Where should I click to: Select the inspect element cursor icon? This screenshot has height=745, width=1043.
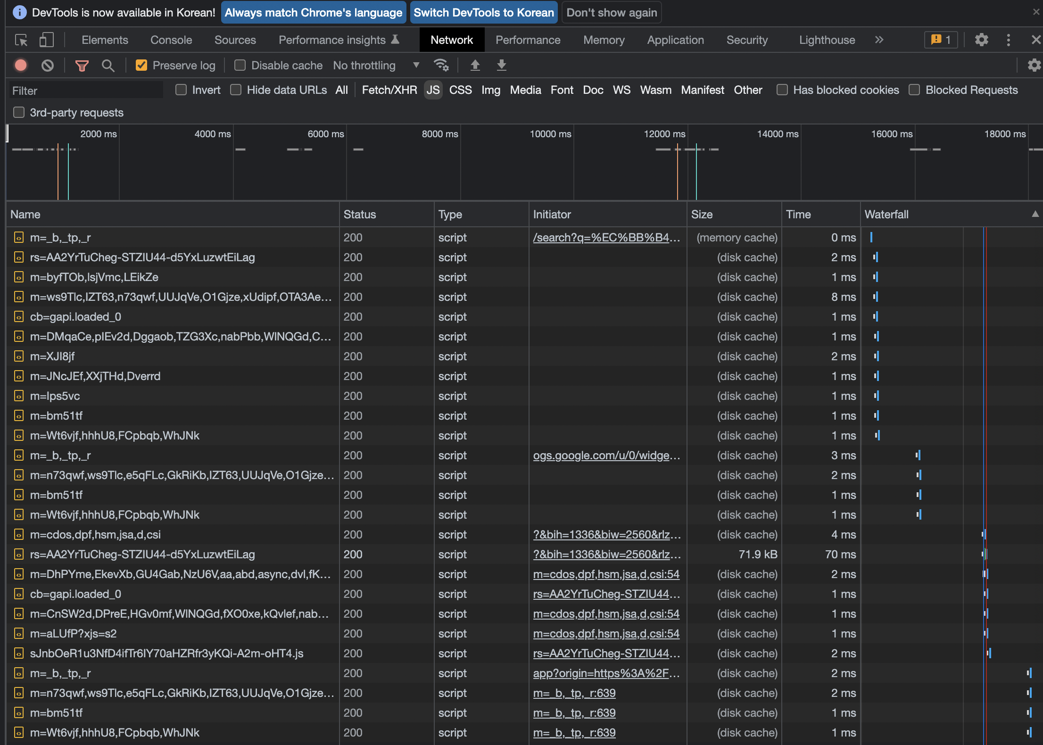(21, 40)
